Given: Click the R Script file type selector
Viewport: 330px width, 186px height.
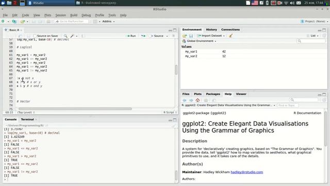Looking at the screenshot, I should pos(170,113).
